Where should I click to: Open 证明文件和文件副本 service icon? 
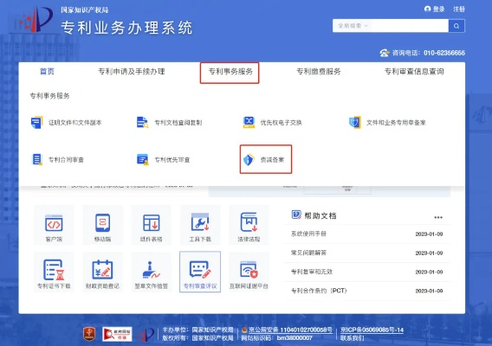coord(36,122)
